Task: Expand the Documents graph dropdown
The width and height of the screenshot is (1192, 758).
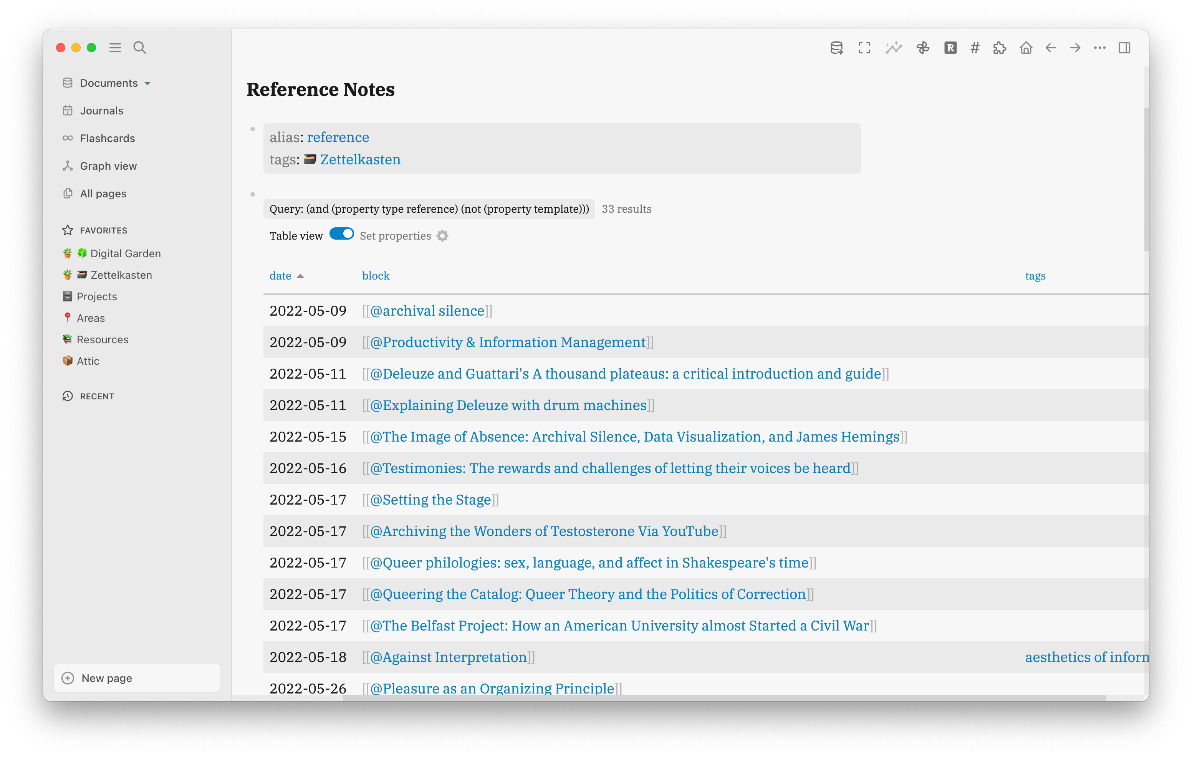Action: (x=147, y=84)
